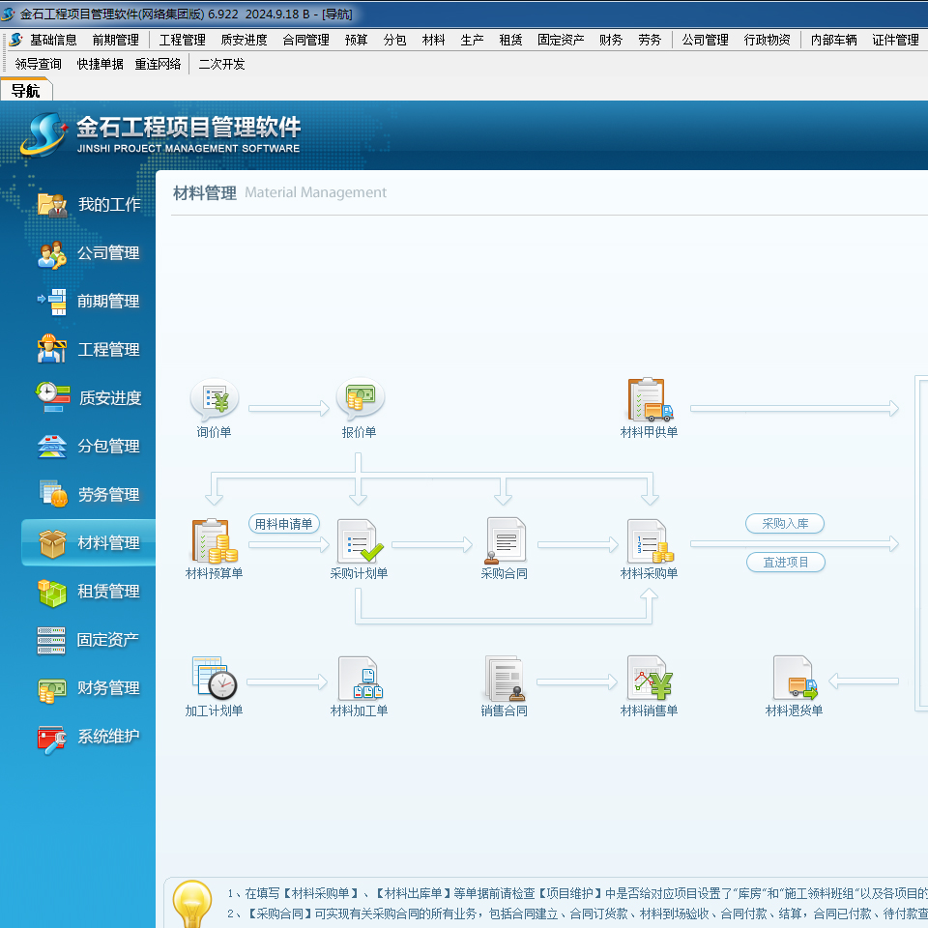
Task: Click 领导查询 in the toolbar
Action: click(x=39, y=64)
